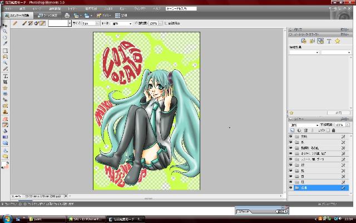Select the Eraser tool in toolbox

[5, 118]
